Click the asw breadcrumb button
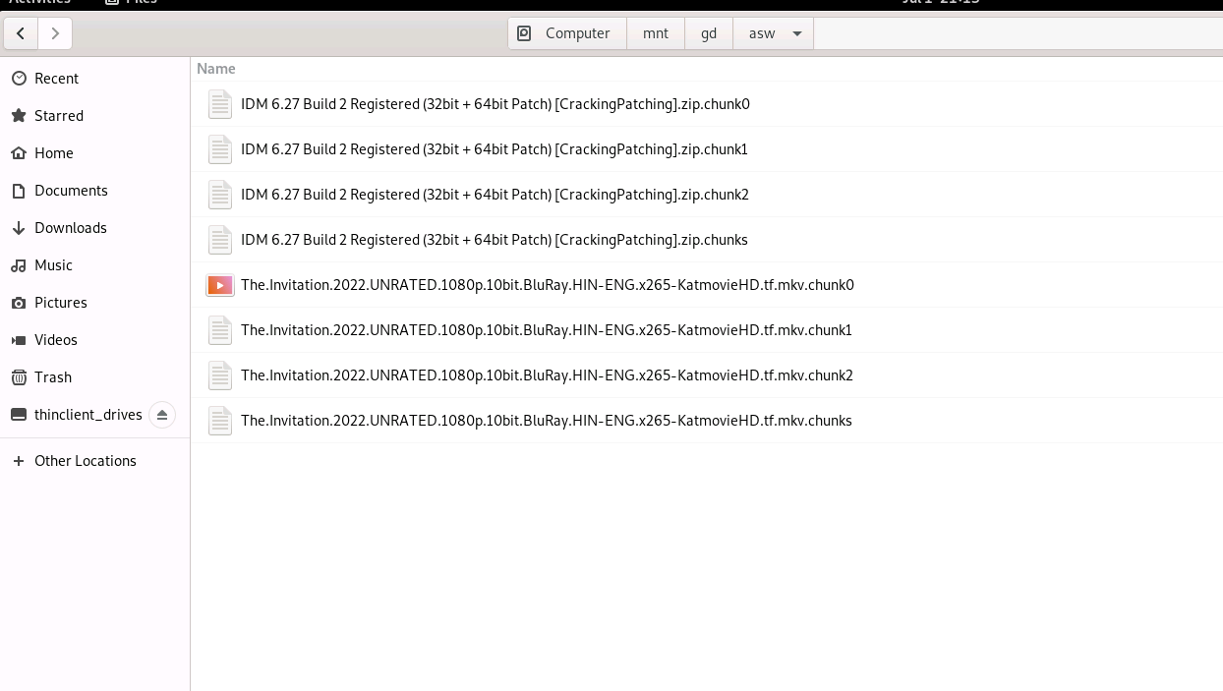This screenshot has height=691, width=1223. (x=761, y=32)
